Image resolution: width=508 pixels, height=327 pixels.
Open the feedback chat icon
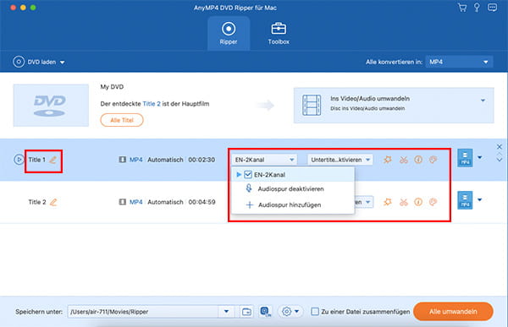pyautogui.click(x=492, y=8)
